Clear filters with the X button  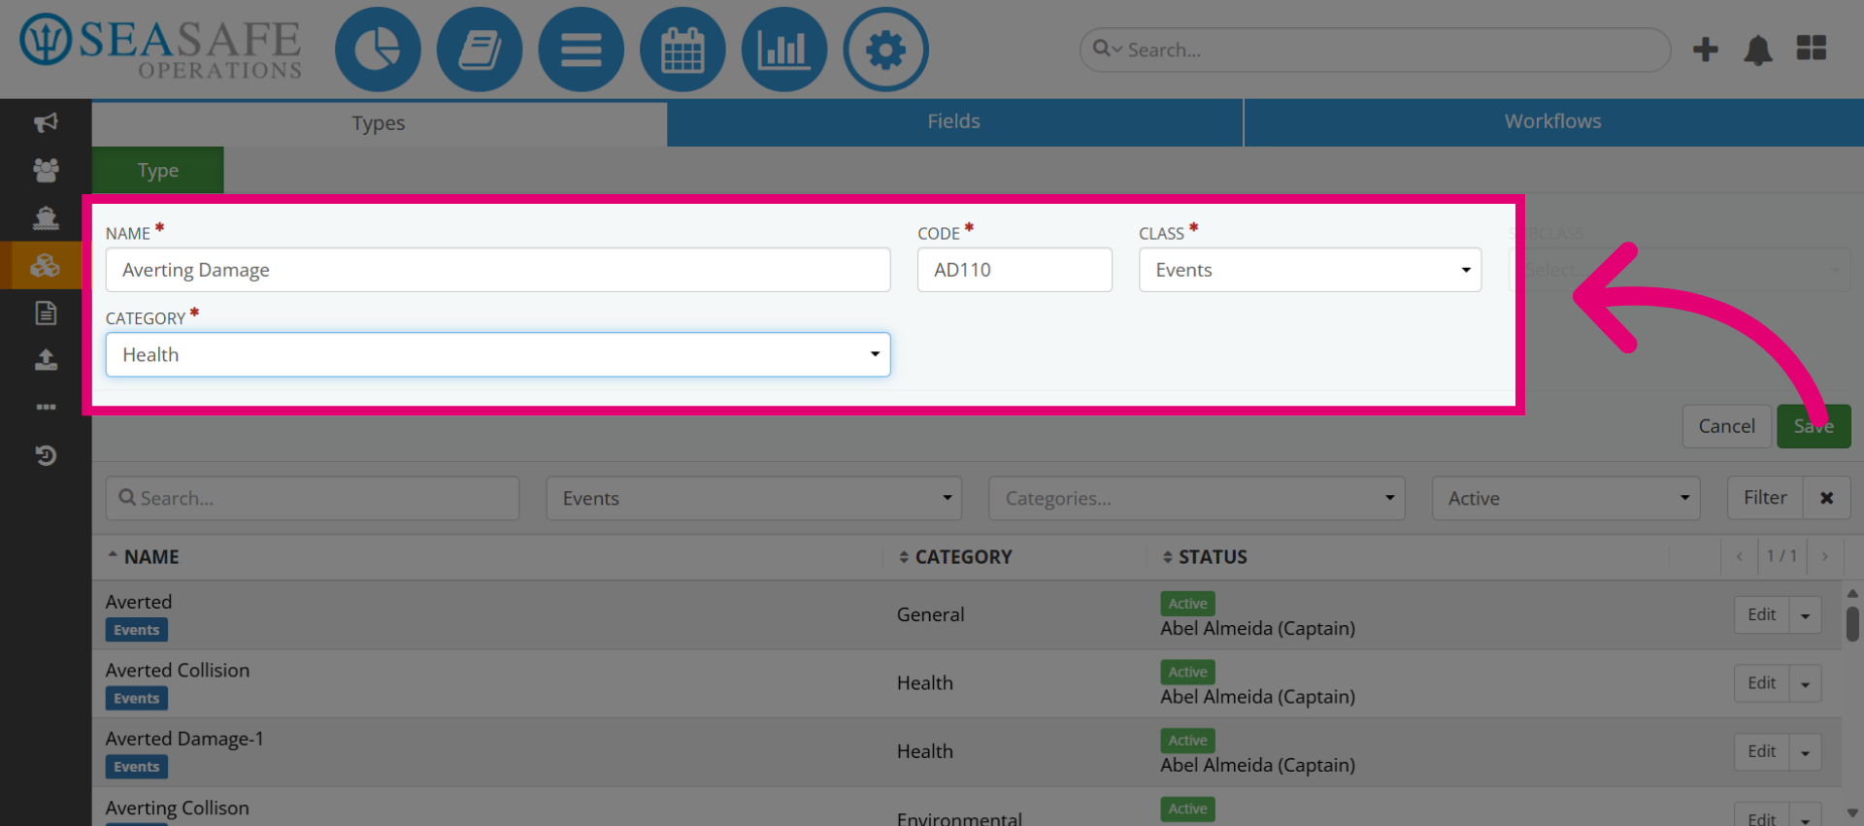(1827, 498)
